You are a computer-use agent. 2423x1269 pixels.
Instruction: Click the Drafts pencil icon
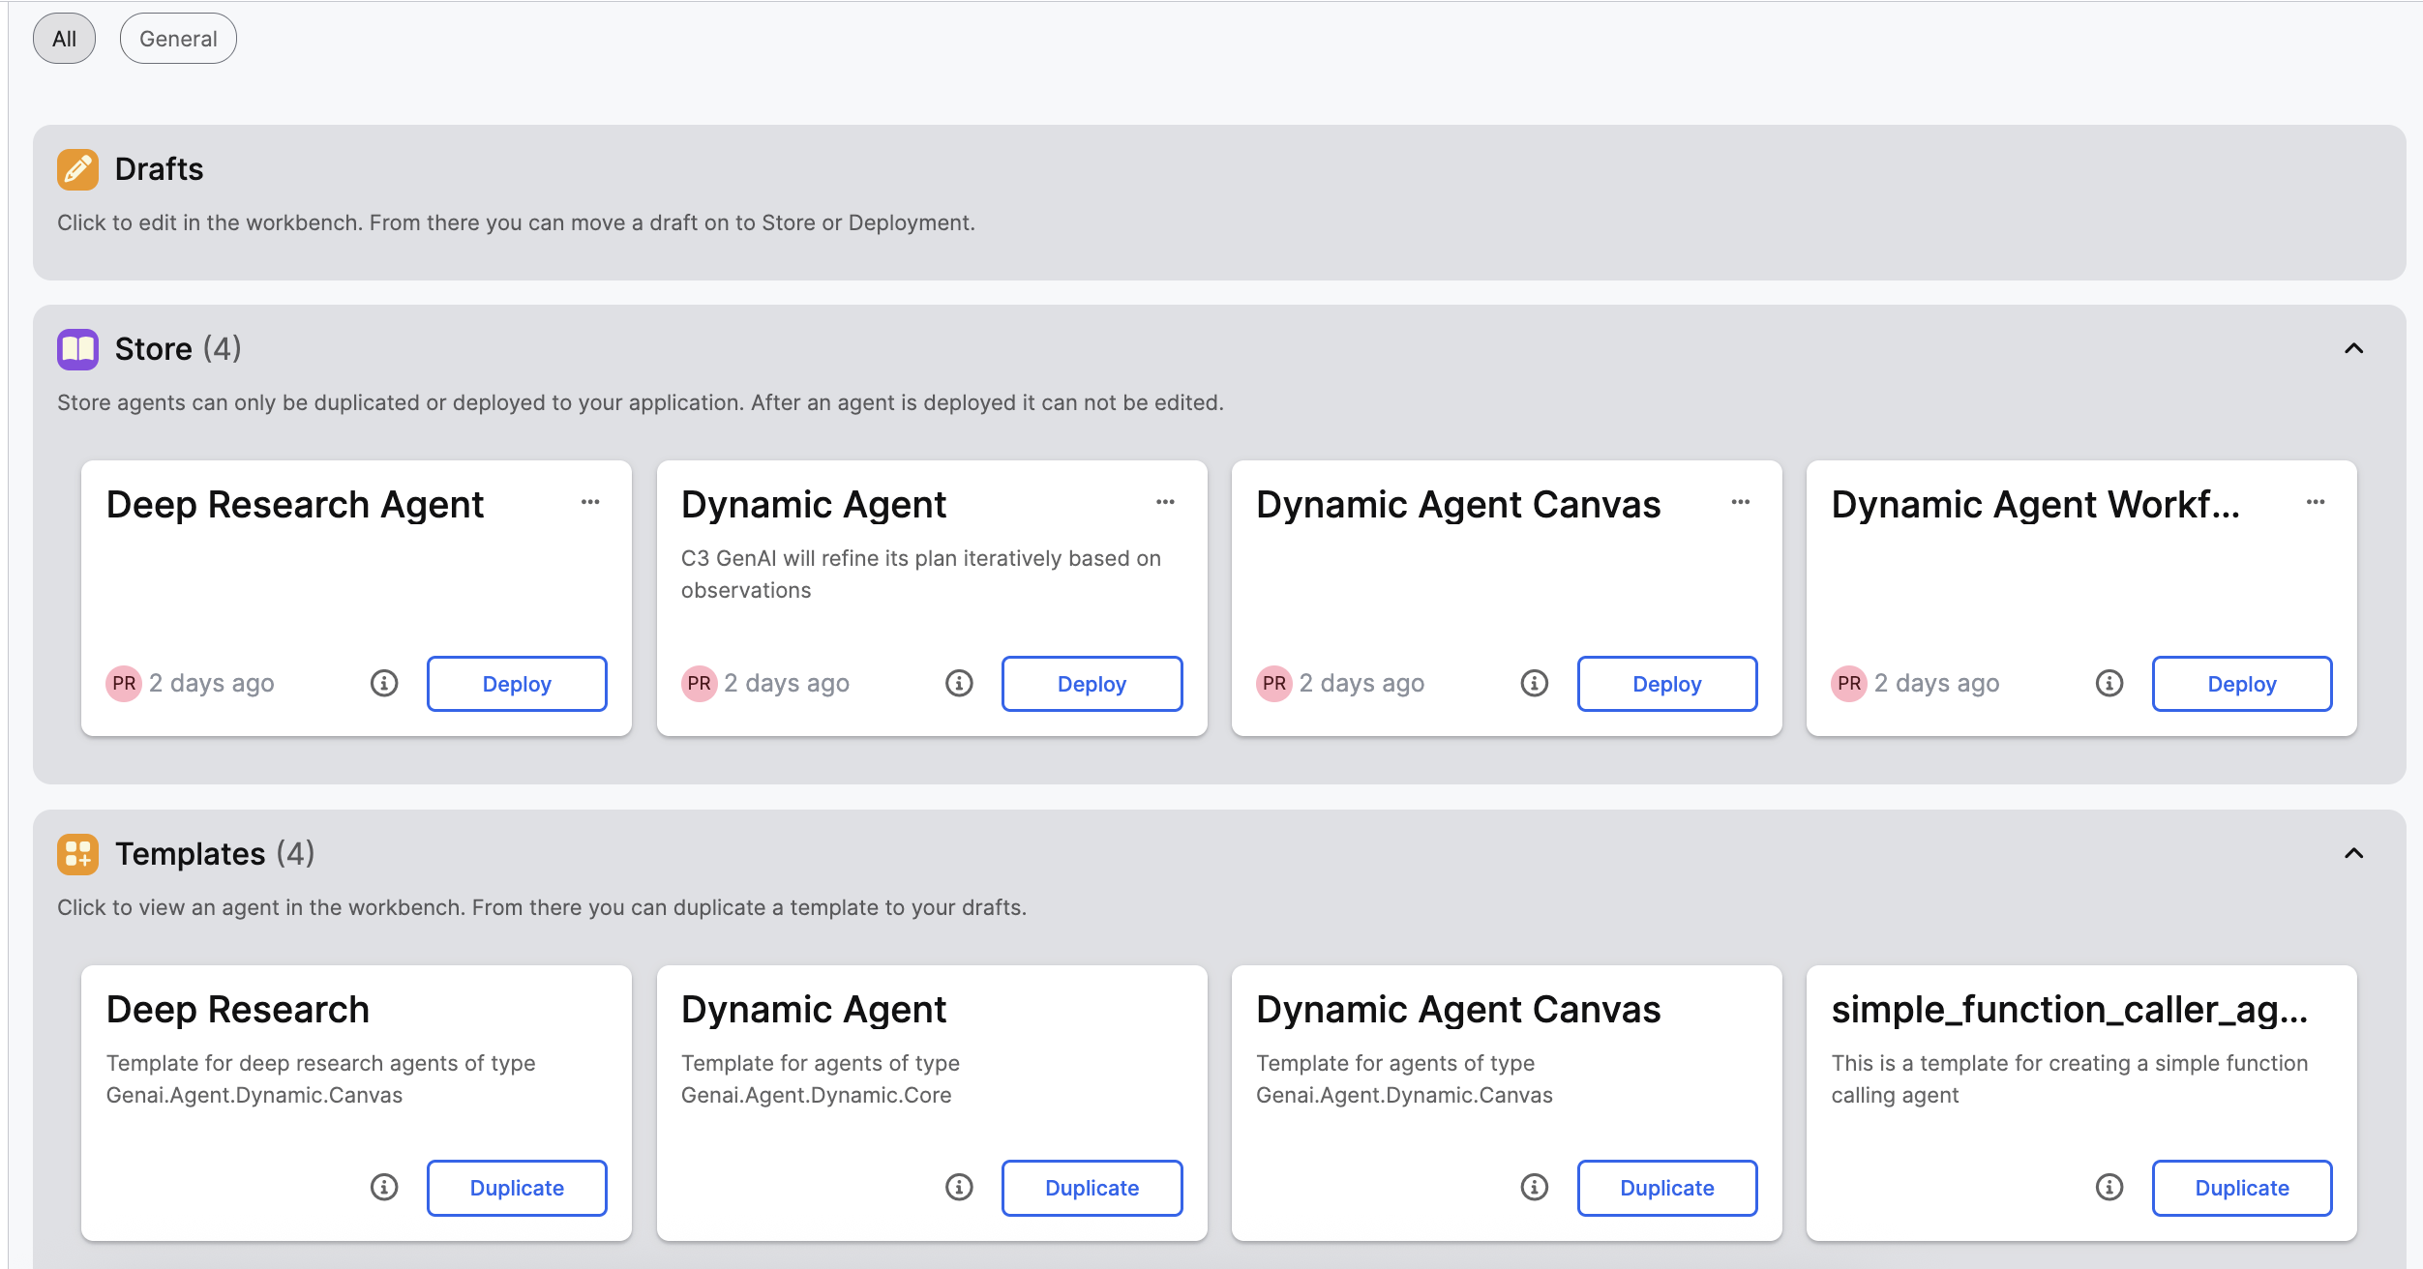[77, 169]
